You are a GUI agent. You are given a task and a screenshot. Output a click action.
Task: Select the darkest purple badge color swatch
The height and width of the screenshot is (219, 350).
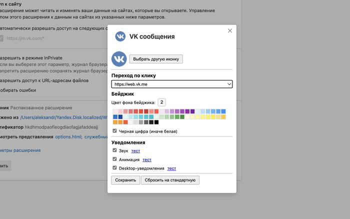(x=192, y=111)
